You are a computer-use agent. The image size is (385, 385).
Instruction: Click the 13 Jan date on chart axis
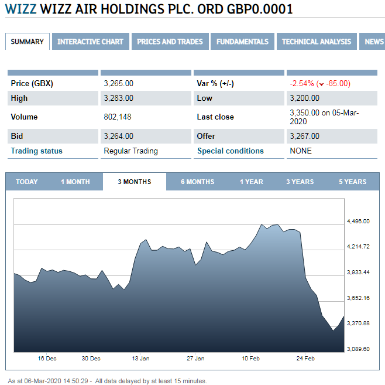click(x=140, y=358)
